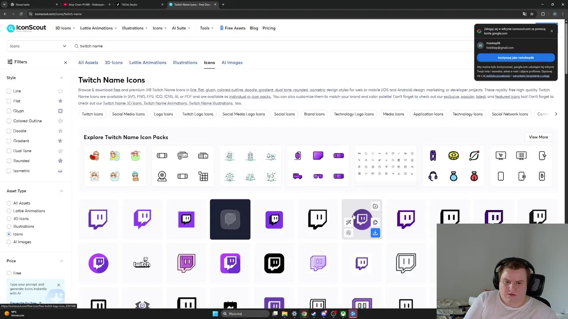Click the Kontynuuj jako Holoktep98 button
The width and height of the screenshot is (568, 319).
pyautogui.click(x=516, y=58)
